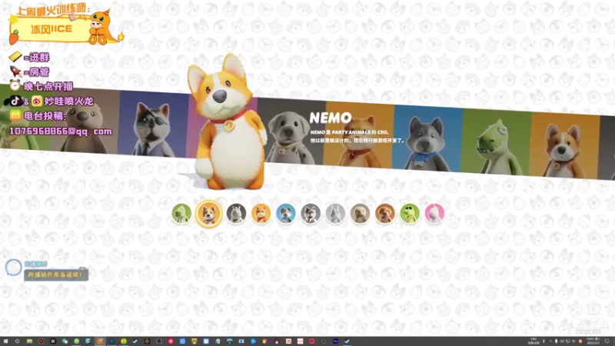
Task: Click the danmaku plugin ready message
Action: (x=55, y=274)
